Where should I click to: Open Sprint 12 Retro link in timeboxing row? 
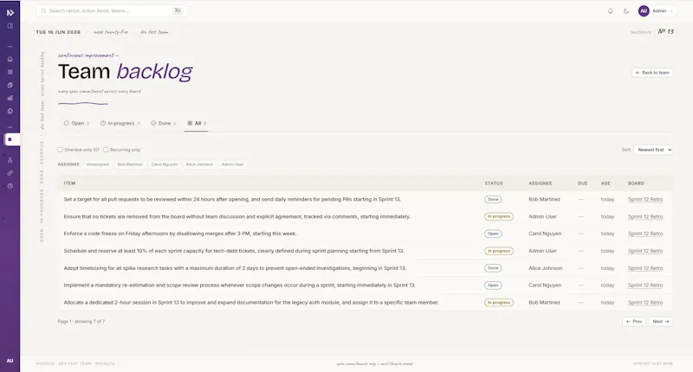pyautogui.click(x=645, y=268)
